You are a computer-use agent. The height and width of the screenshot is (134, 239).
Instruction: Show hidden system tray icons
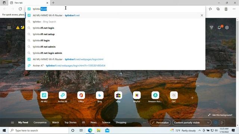199,130
